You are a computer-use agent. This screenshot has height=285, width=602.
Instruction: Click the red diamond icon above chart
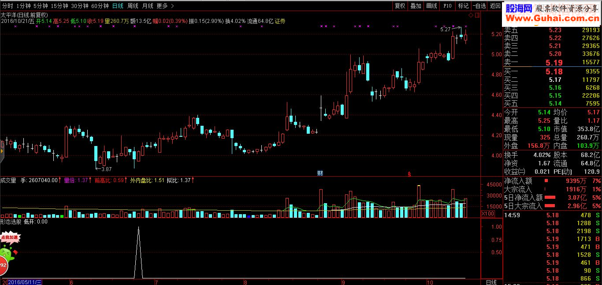[x=471, y=16]
